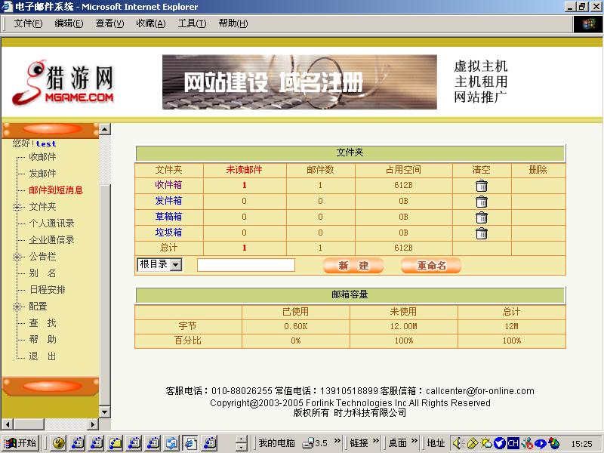
Task: Click the Windows flag throbber icon in the menu bar
Action: click(588, 24)
